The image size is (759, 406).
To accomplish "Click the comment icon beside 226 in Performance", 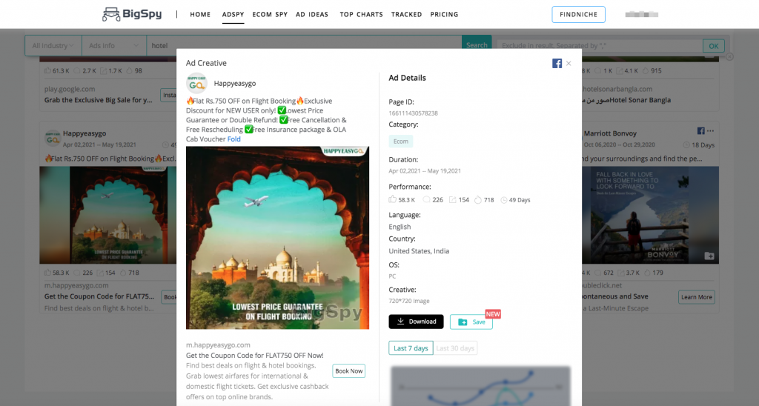I will click(426, 199).
